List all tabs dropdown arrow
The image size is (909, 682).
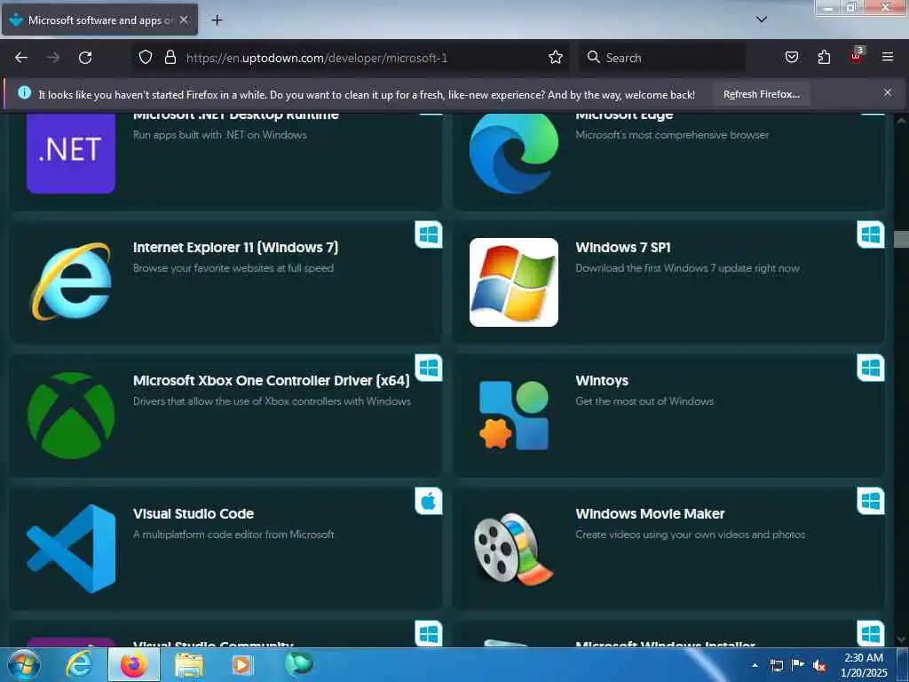click(761, 20)
